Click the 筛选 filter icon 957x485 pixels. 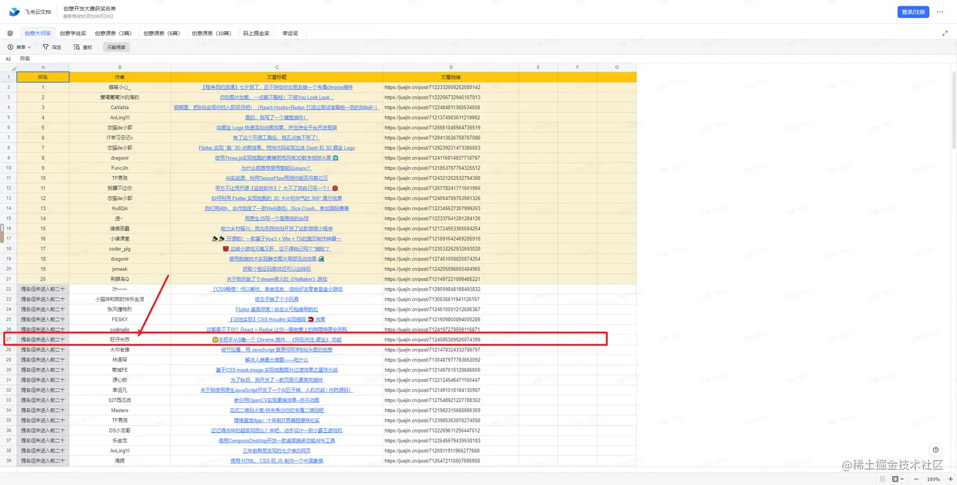point(46,47)
